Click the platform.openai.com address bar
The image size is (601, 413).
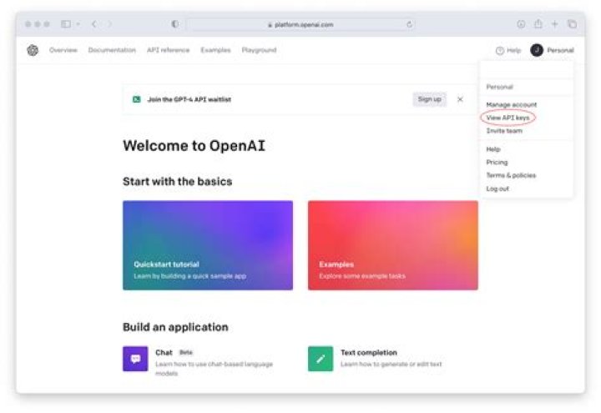tap(300, 24)
